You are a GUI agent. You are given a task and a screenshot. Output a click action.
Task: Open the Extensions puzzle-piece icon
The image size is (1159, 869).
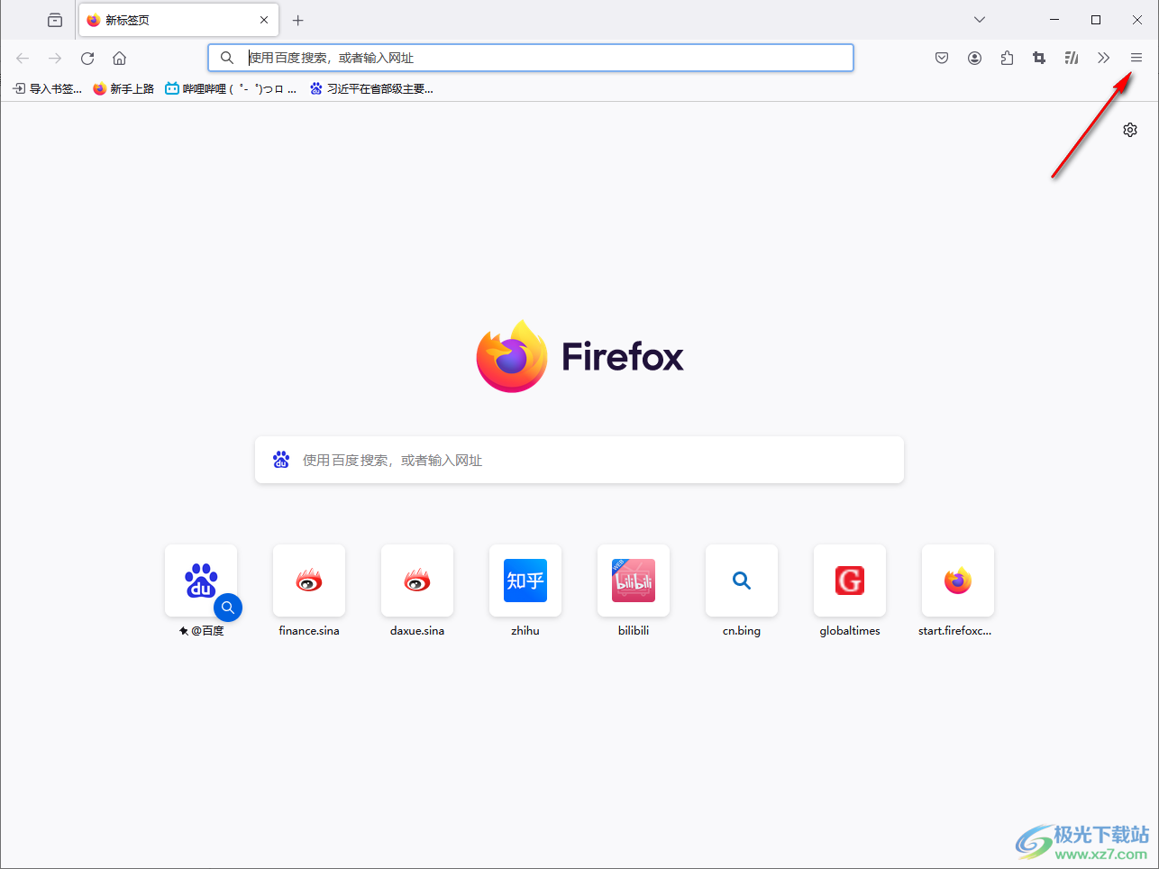pyautogui.click(x=1007, y=58)
